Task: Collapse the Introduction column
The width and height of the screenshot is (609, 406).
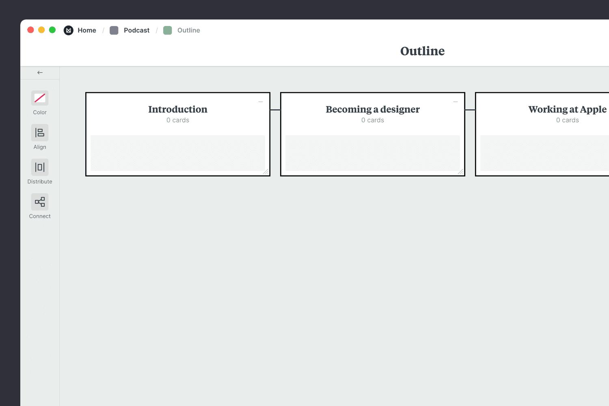Action: (261, 102)
